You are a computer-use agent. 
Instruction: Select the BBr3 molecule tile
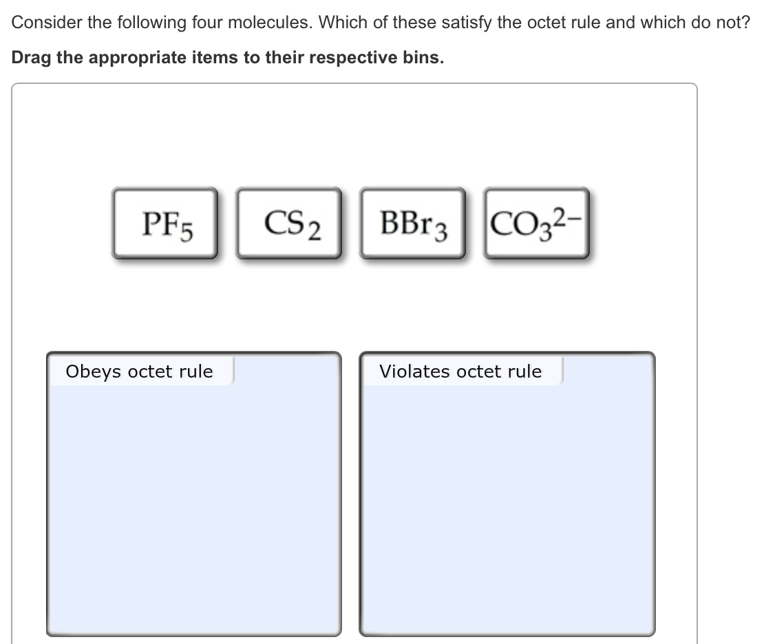point(412,223)
